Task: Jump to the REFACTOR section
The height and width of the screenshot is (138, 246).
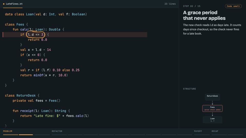Action: 57,131
